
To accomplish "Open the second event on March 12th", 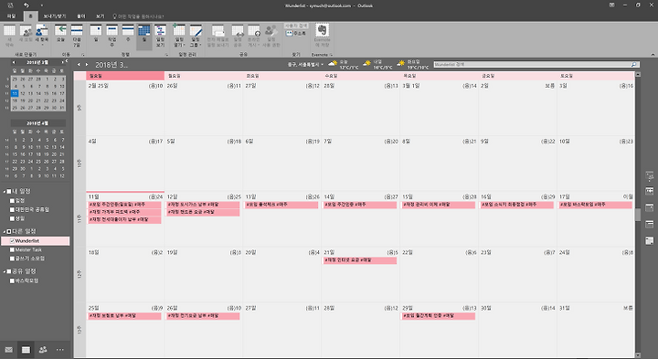I will click(203, 212).
